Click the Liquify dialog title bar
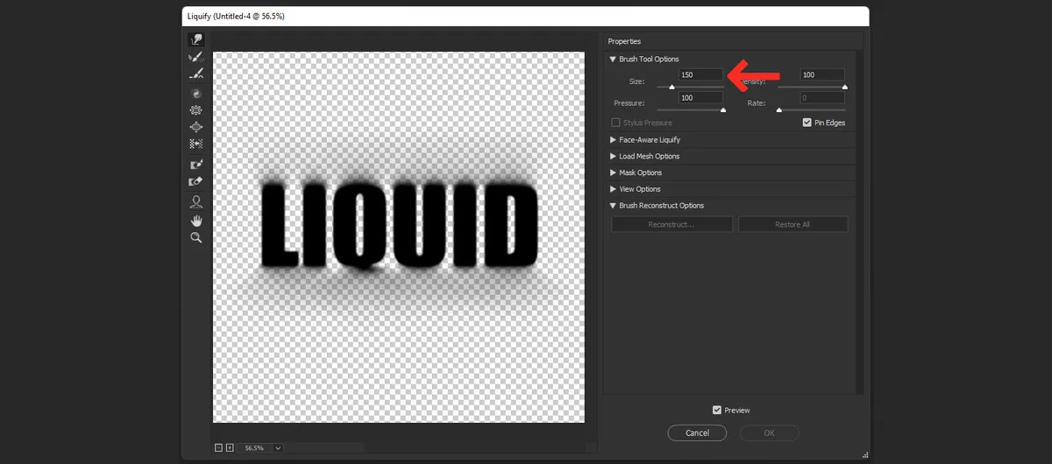This screenshot has width=1052, height=464. pos(526,16)
